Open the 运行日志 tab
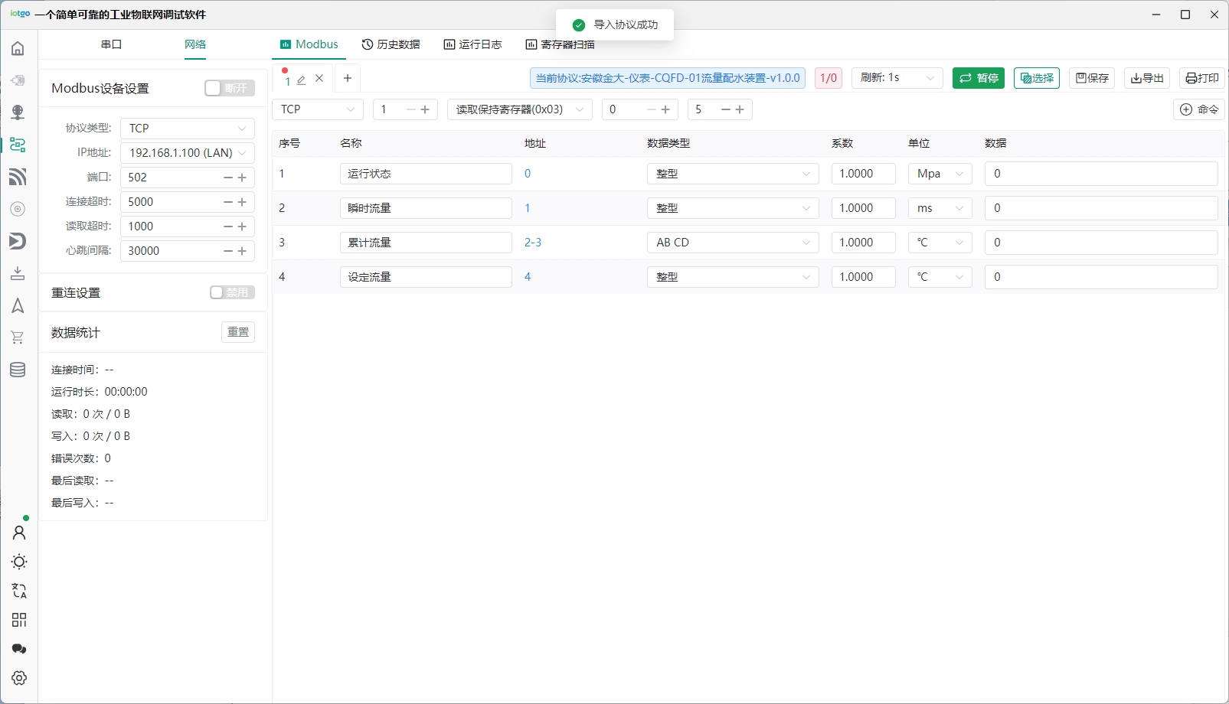The width and height of the screenshot is (1229, 704). [x=472, y=44]
